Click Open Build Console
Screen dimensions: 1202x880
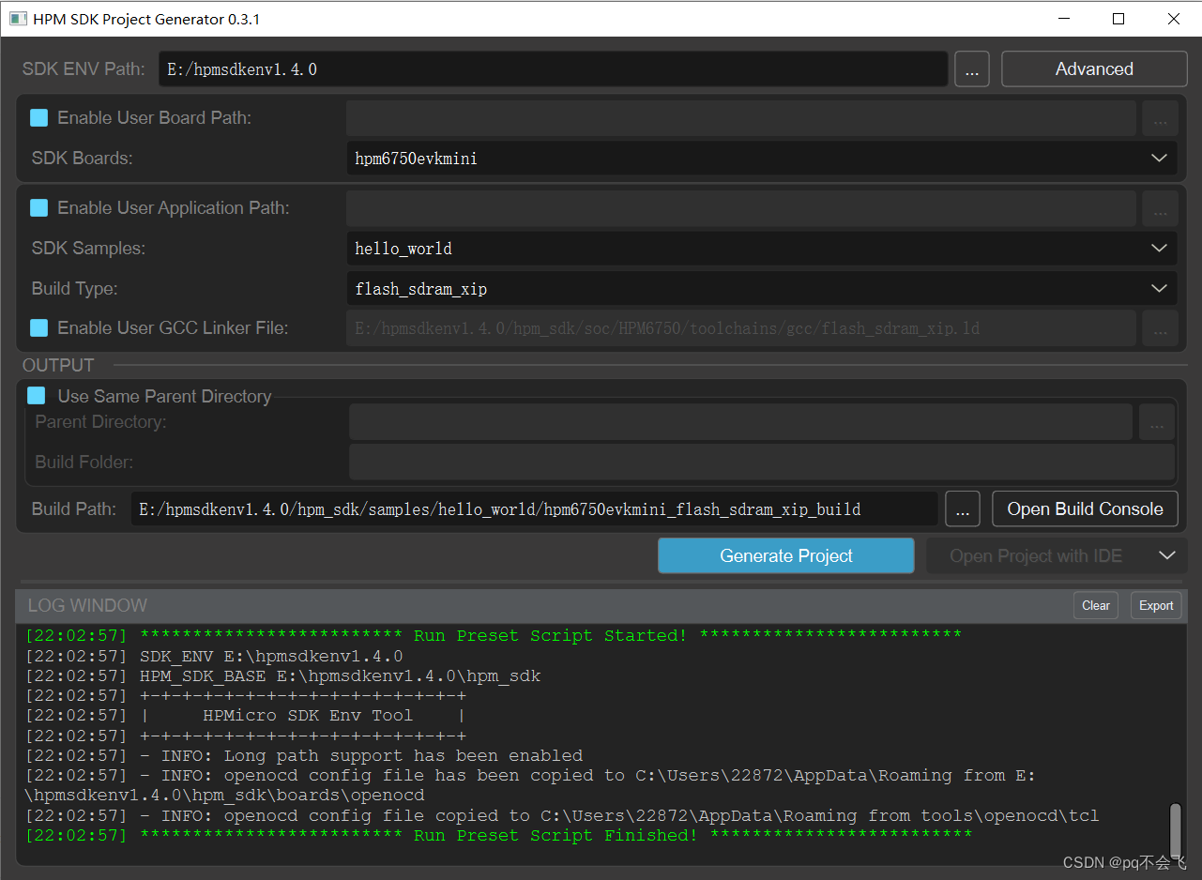(1085, 509)
